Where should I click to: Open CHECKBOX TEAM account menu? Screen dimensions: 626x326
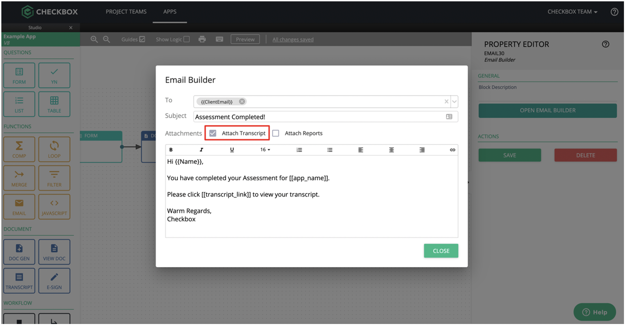572,12
